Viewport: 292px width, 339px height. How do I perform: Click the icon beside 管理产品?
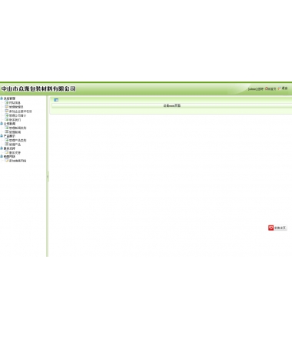pos(7,145)
